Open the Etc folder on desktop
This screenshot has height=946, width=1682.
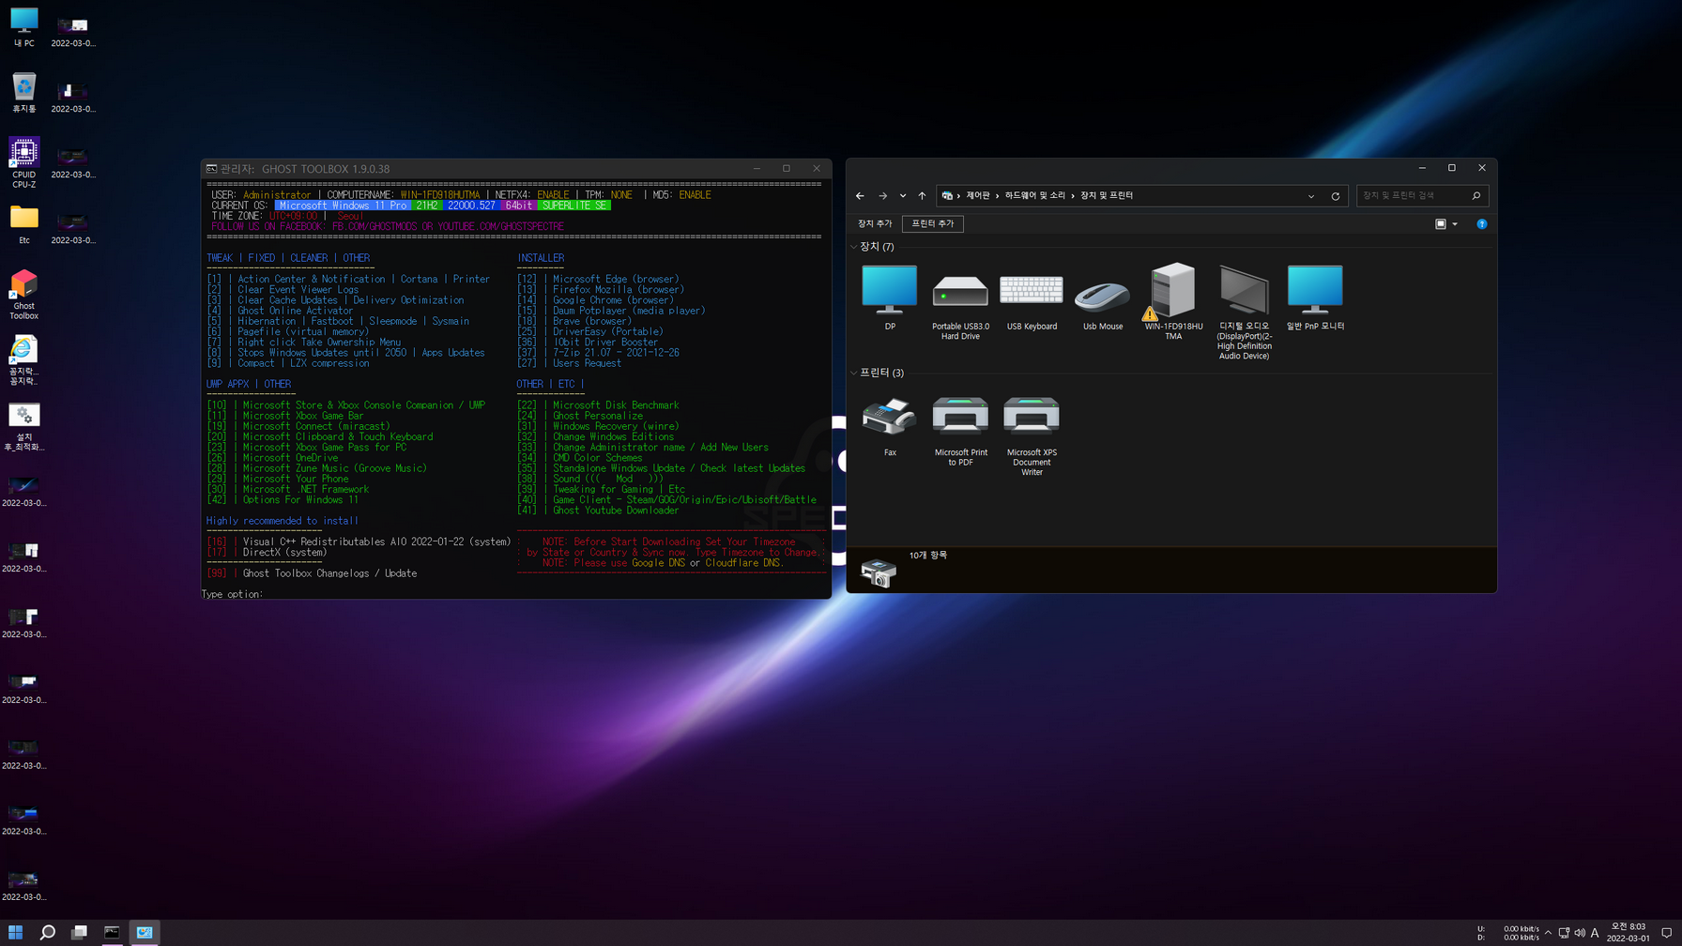pos(23,224)
